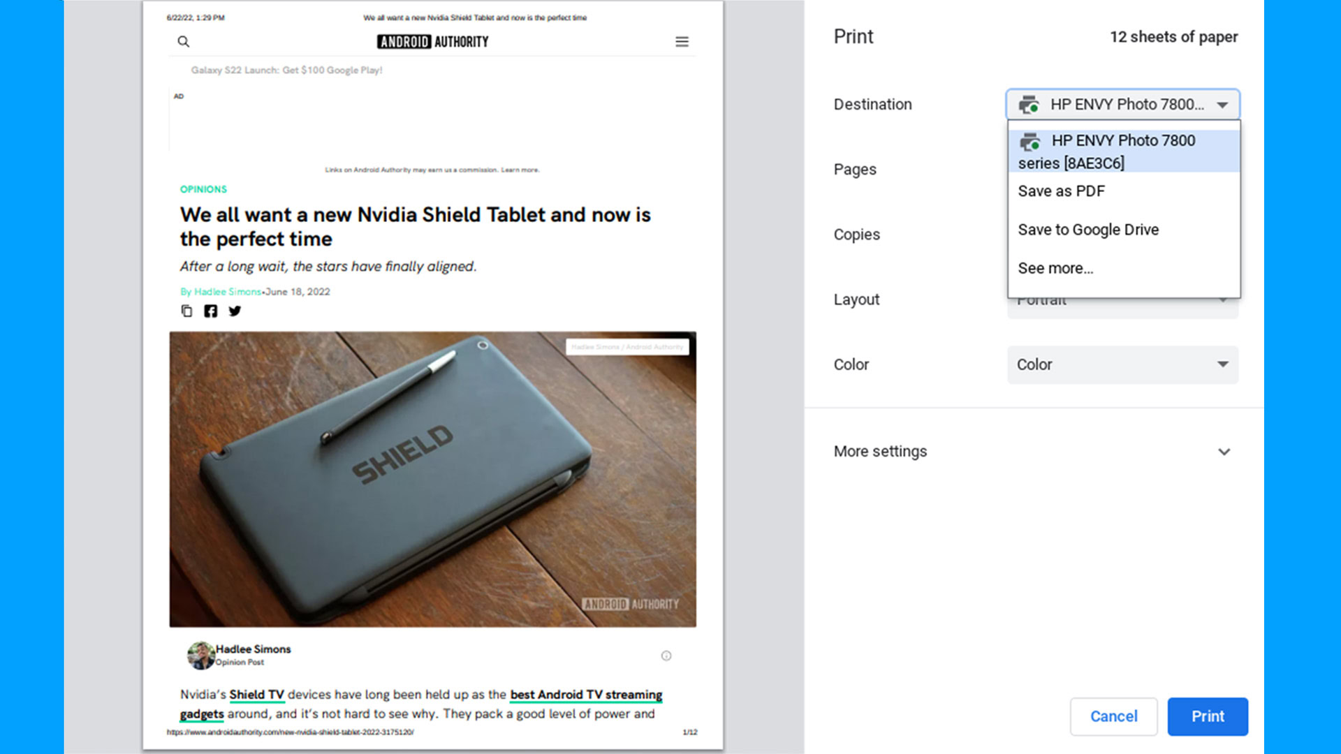Click the search magnifier icon in preview

(183, 42)
